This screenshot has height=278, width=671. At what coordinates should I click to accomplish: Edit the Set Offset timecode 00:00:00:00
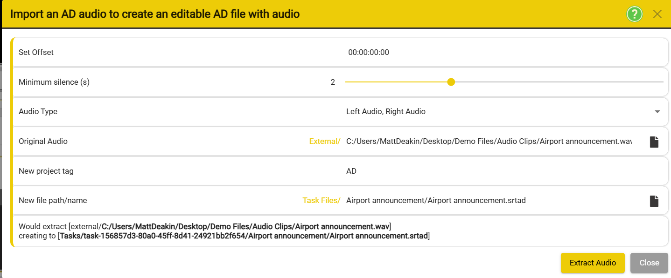pos(369,53)
